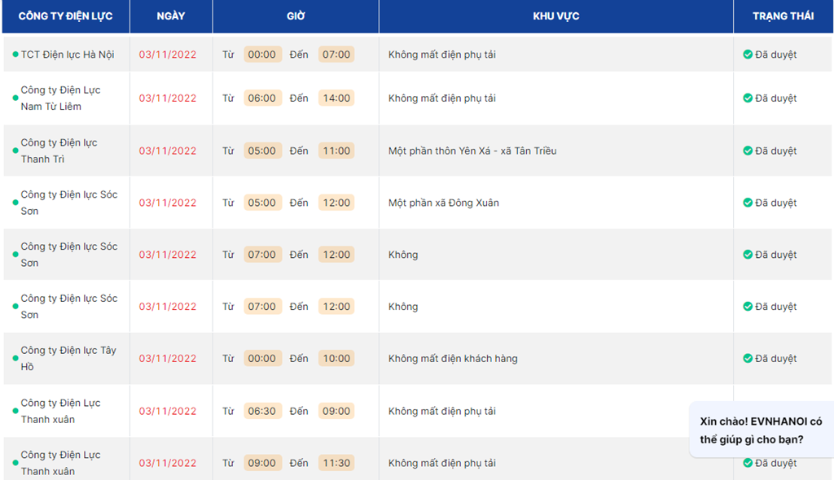This screenshot has height=480, width=834.
Task: Click date 03/11/2022 in the Hà Nội row
Action: click(x=168, y=55)
